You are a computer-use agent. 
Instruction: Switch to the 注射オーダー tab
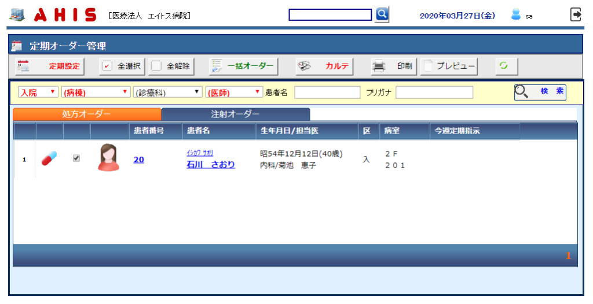[x=235, y=114]
